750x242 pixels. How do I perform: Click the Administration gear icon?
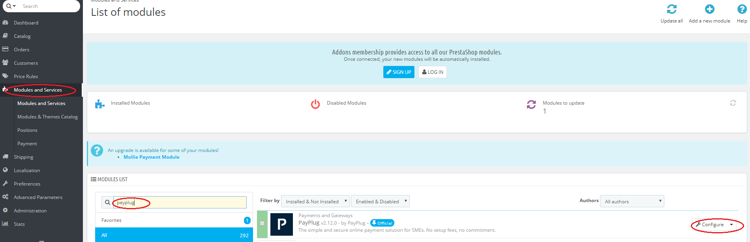6,210
